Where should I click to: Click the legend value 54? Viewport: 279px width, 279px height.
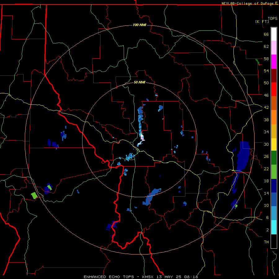[x=266, y=71]
